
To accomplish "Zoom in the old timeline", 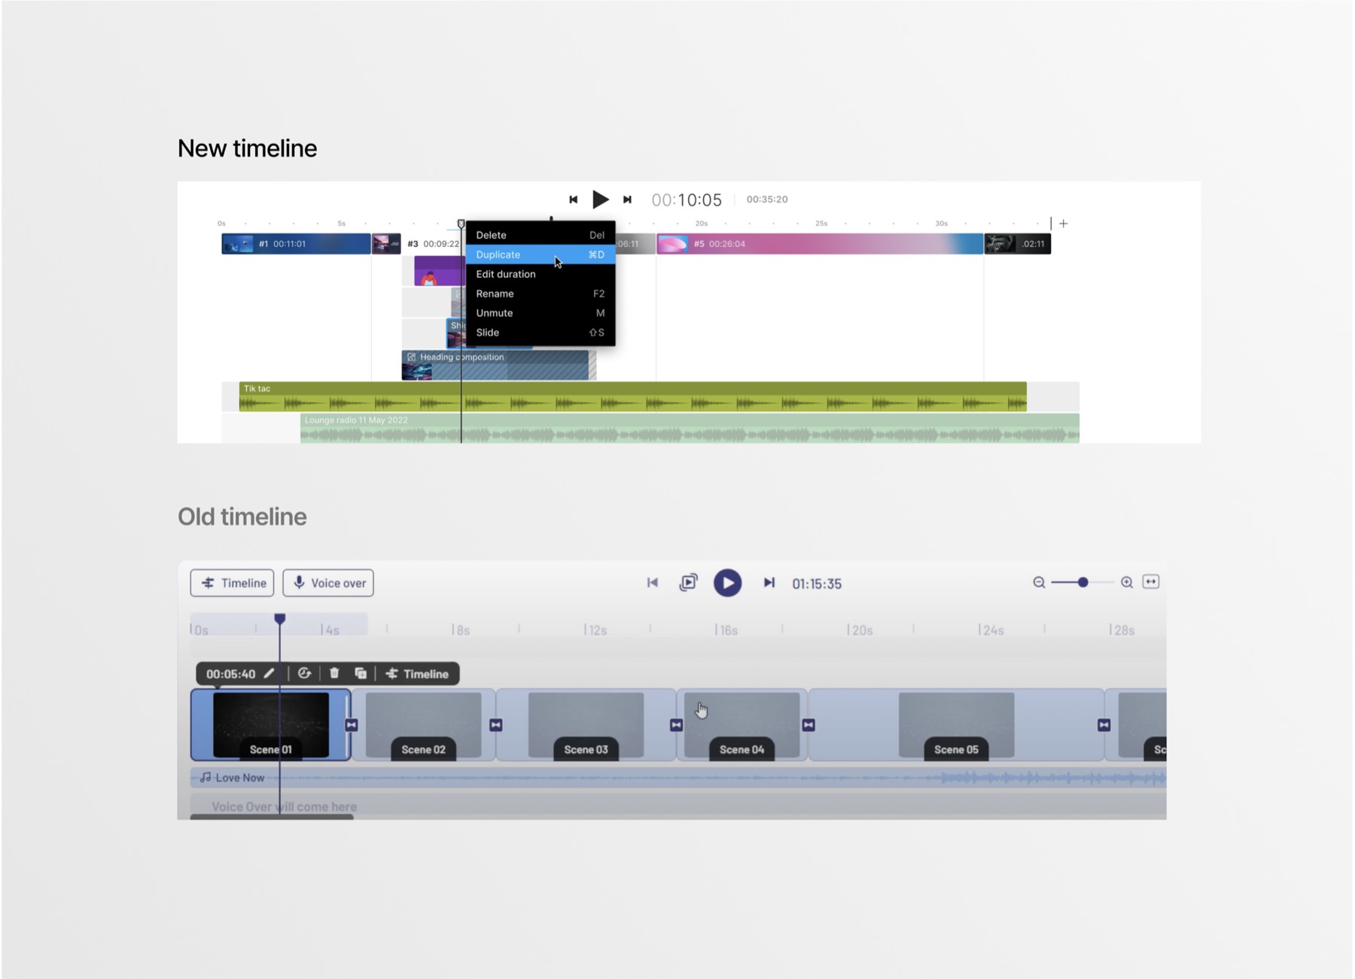I will (1127, 582).
